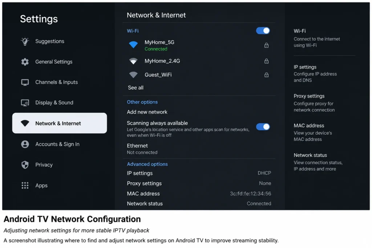This screenshot has height=248, width=372.
Task: Click the Android TV Network Configuration caption title
Action: (72, 219)
